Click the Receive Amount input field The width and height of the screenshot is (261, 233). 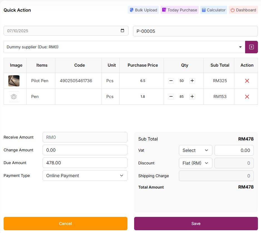coord(85,137)
